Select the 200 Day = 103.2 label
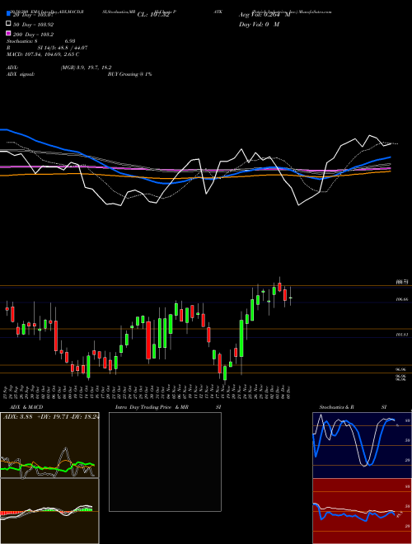The width and height of the screenshot is (412, 544). pyautogui.click(x=33, y=35)
